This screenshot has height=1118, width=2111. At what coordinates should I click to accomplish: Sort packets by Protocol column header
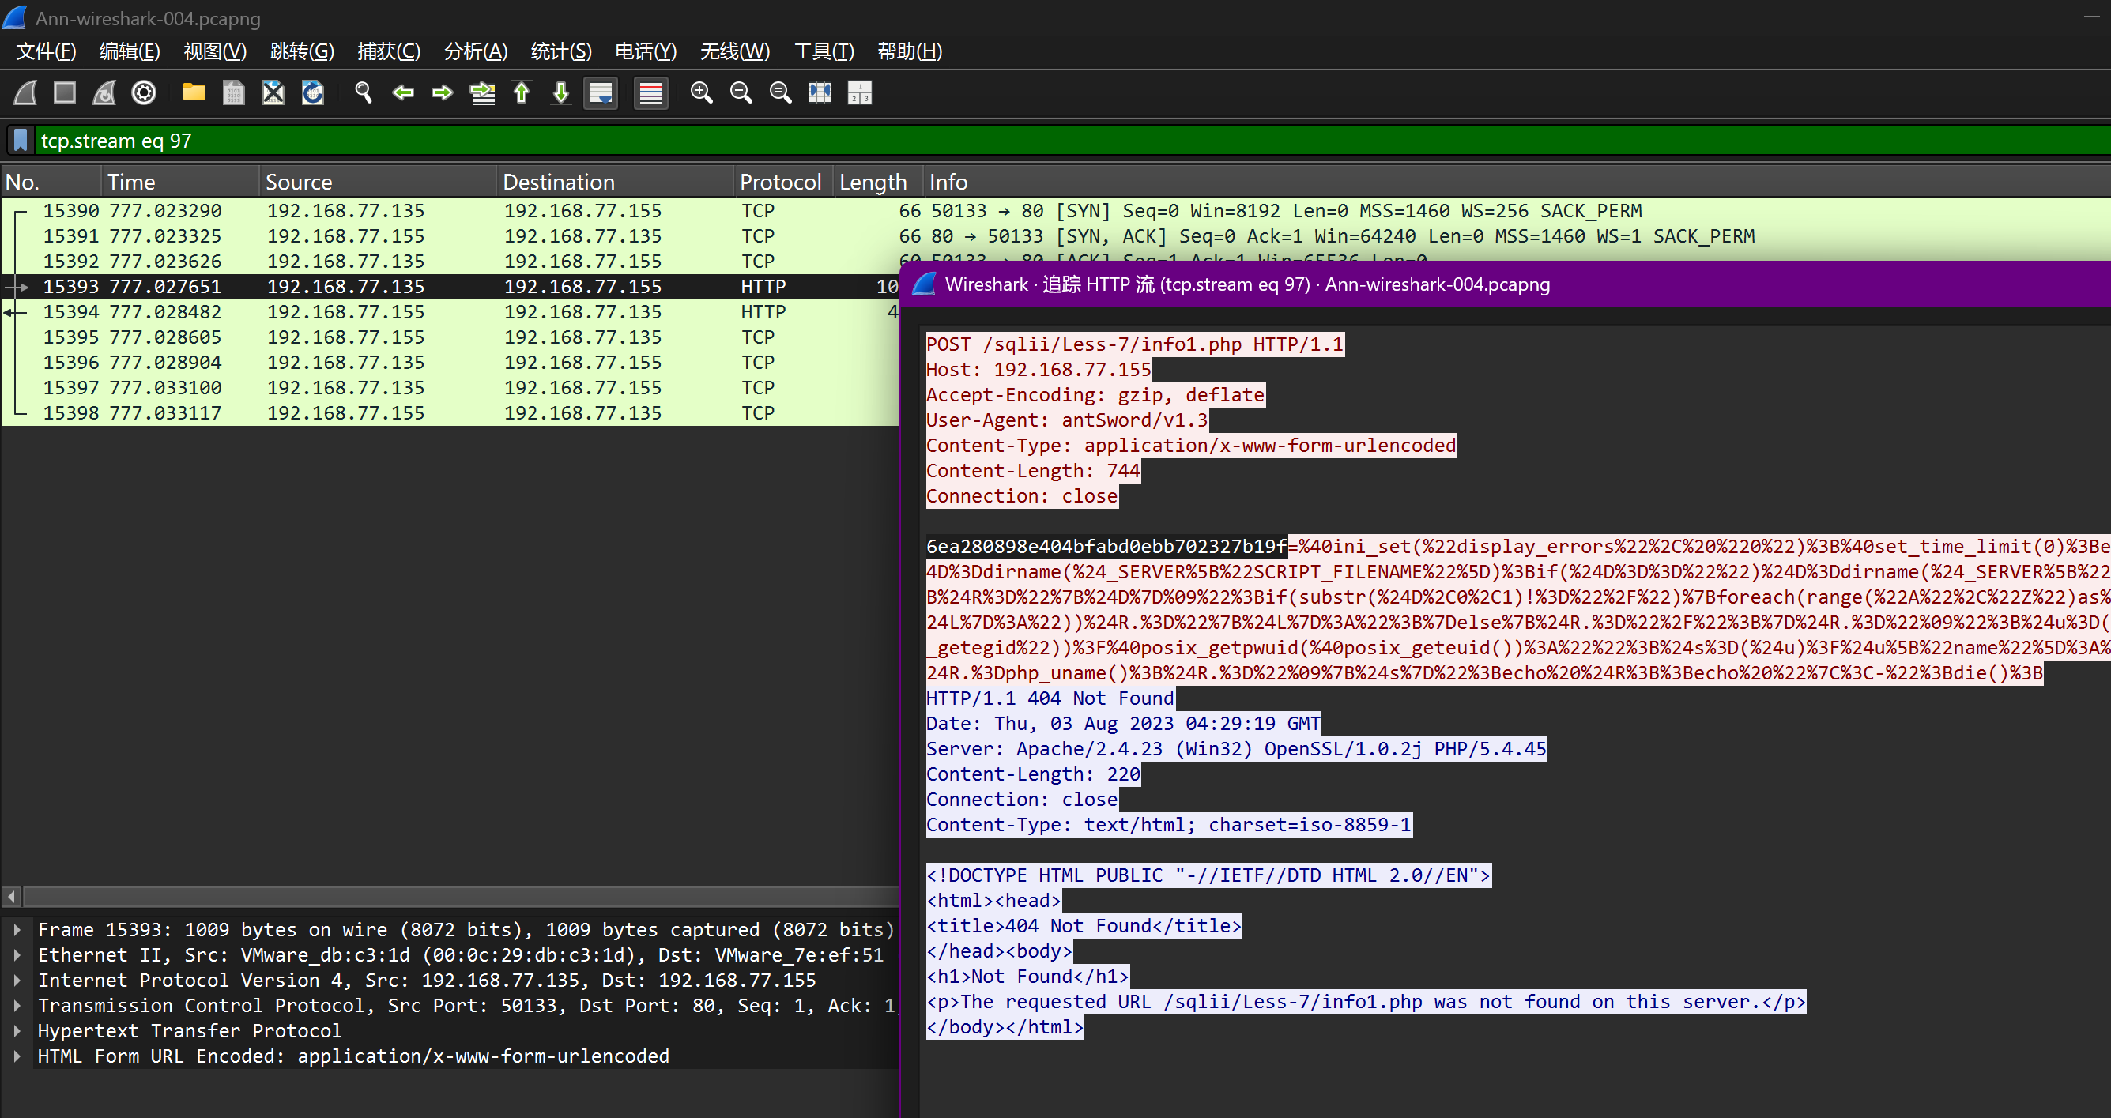coord(779,182)
